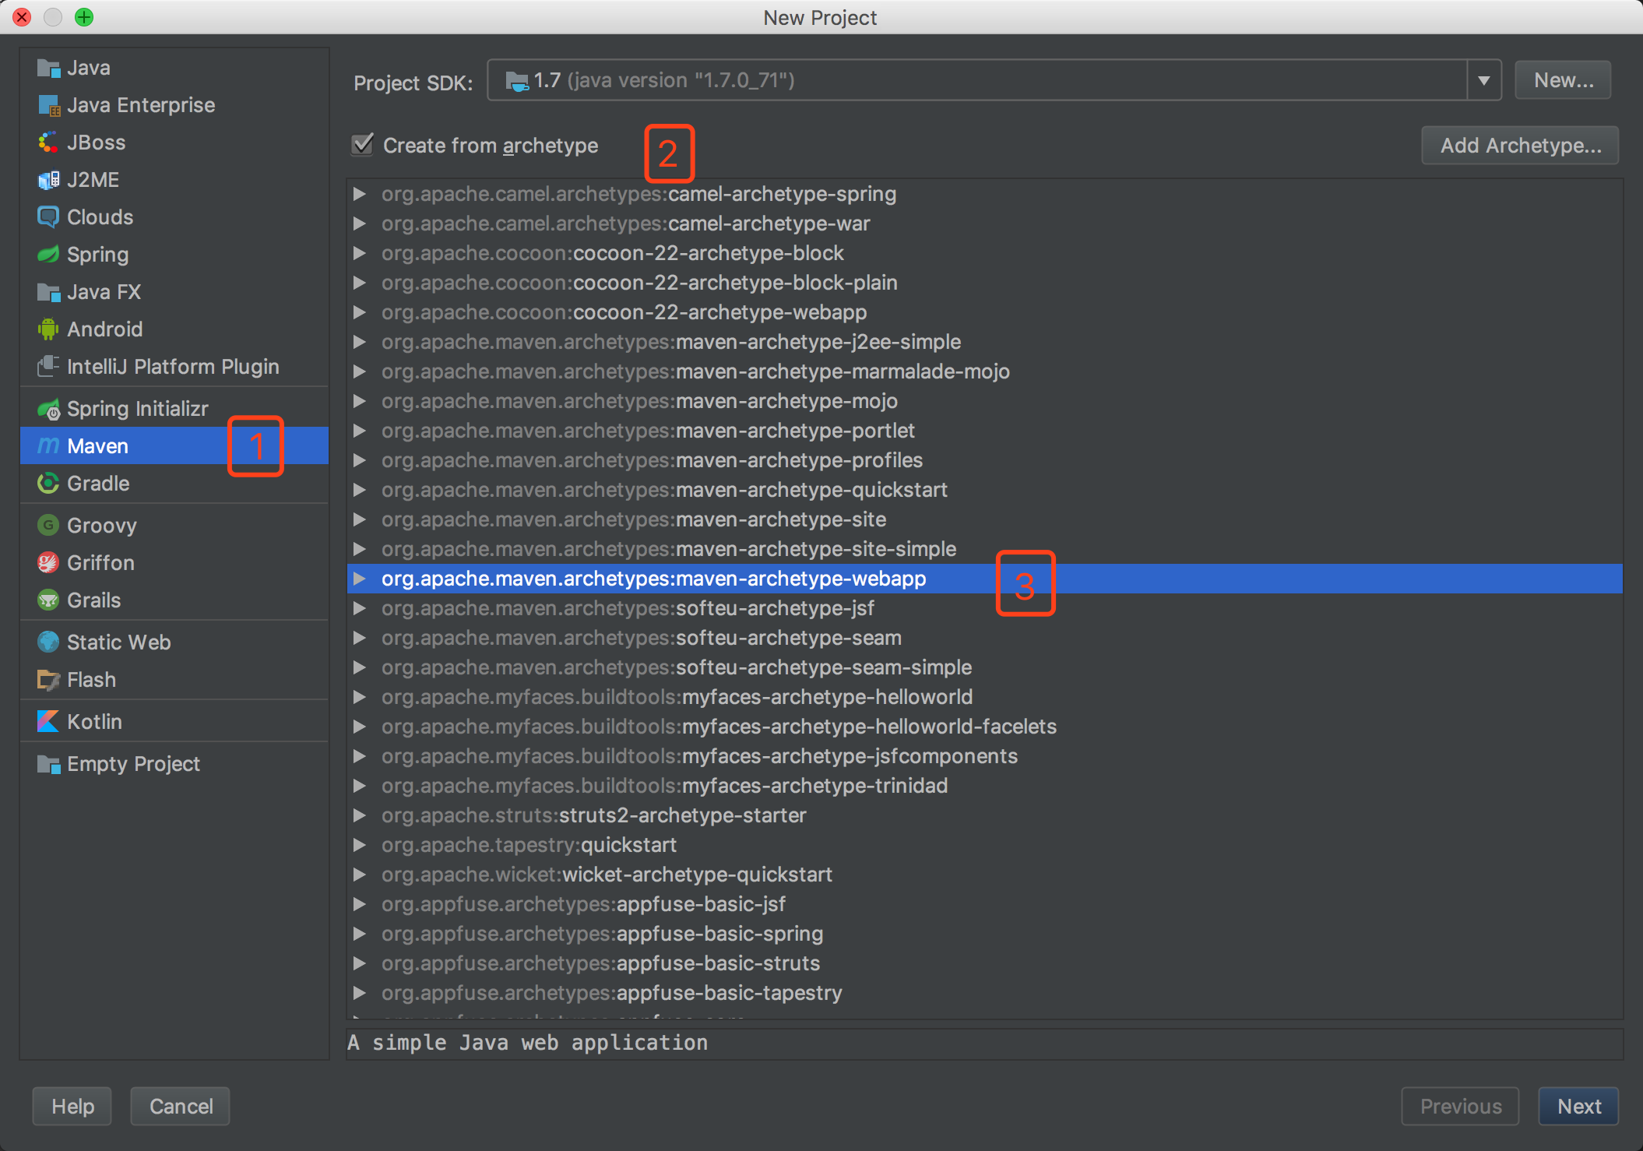This screenshot has height=1151, width=1643.
Task: Select the Gradle project type label
Action: click(98, 484)
